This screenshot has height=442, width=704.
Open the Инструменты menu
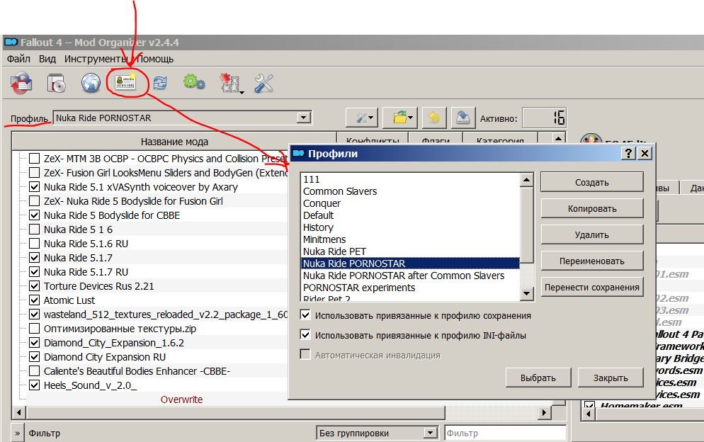pos(96,59)
